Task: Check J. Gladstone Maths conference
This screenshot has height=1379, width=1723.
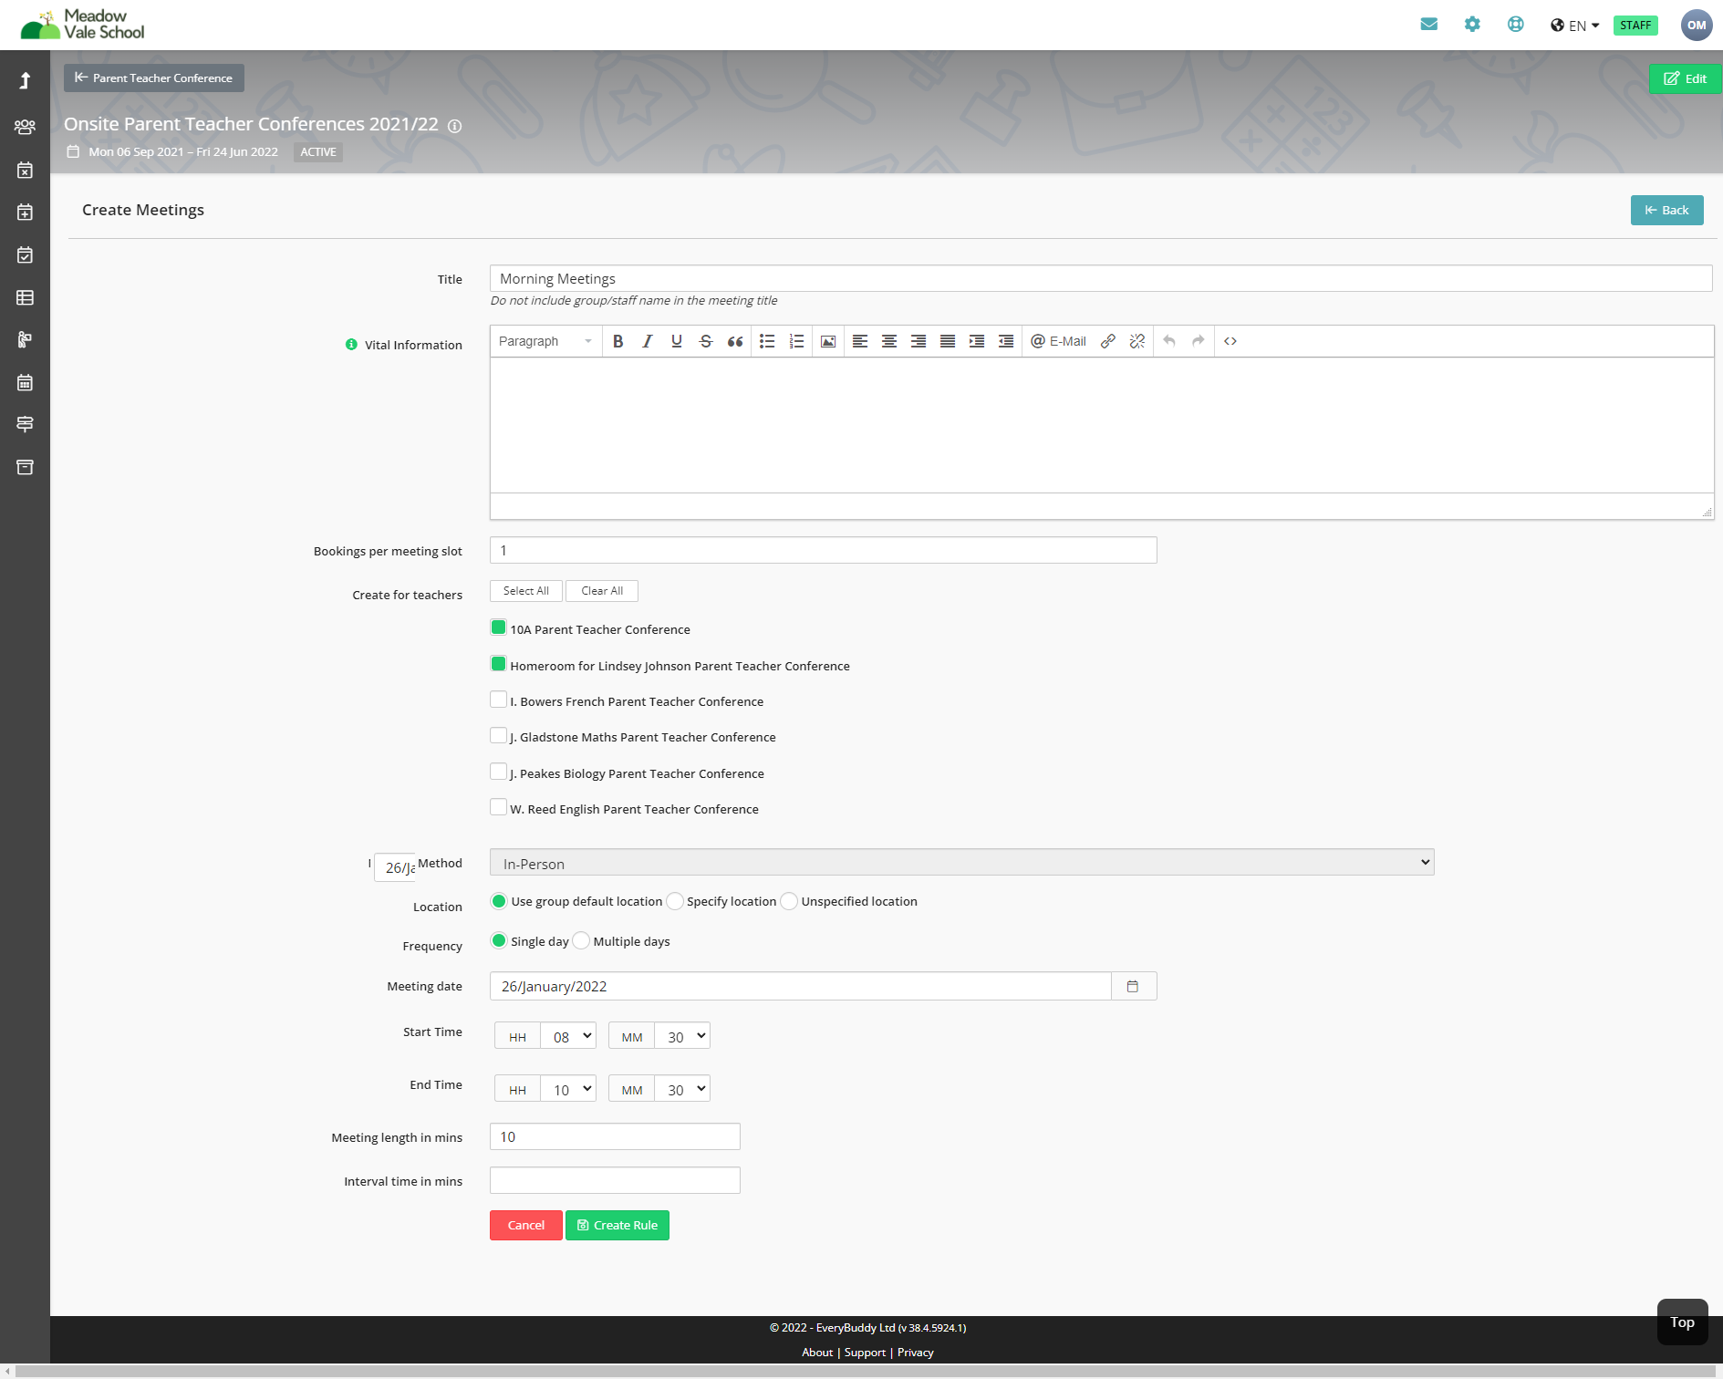Action: tap(498, 735)
